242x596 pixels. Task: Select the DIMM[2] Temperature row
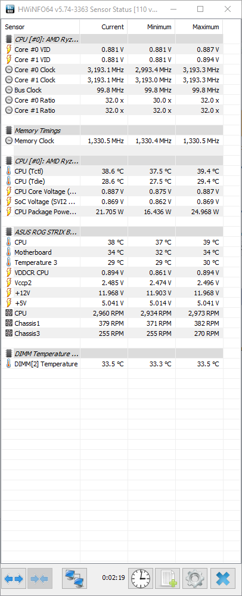point(113,364)
